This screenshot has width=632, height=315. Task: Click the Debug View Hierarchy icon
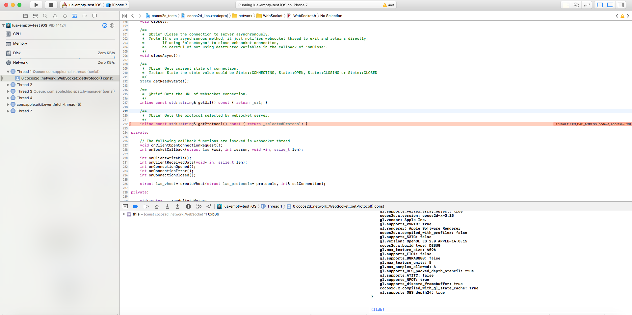coord(188,207)
